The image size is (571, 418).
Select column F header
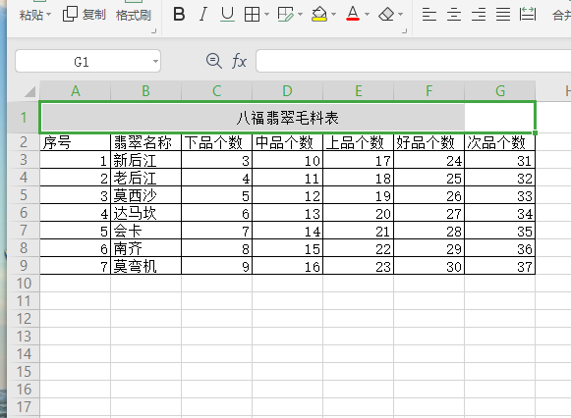(428, 91)
